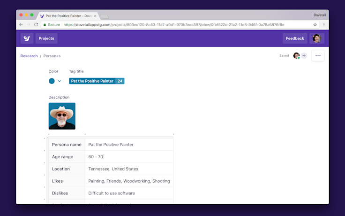This screenshot has width=345, height=216.
Task: Click the Dovetail bird logo button
Action: coord(27,39)
